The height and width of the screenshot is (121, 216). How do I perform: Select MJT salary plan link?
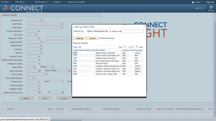pos(75,71)
